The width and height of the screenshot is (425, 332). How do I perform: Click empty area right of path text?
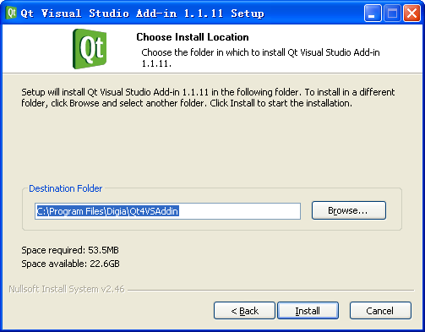tap(239, 211)
